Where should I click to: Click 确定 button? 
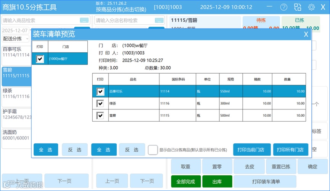point(312,166)
